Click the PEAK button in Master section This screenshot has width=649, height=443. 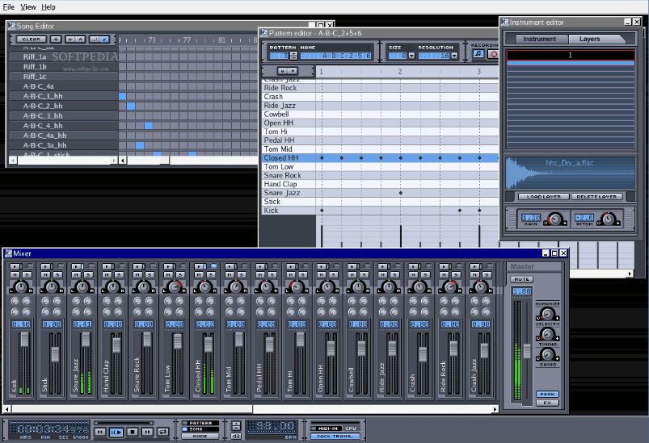pyautogui.click(x=547, y=395)
